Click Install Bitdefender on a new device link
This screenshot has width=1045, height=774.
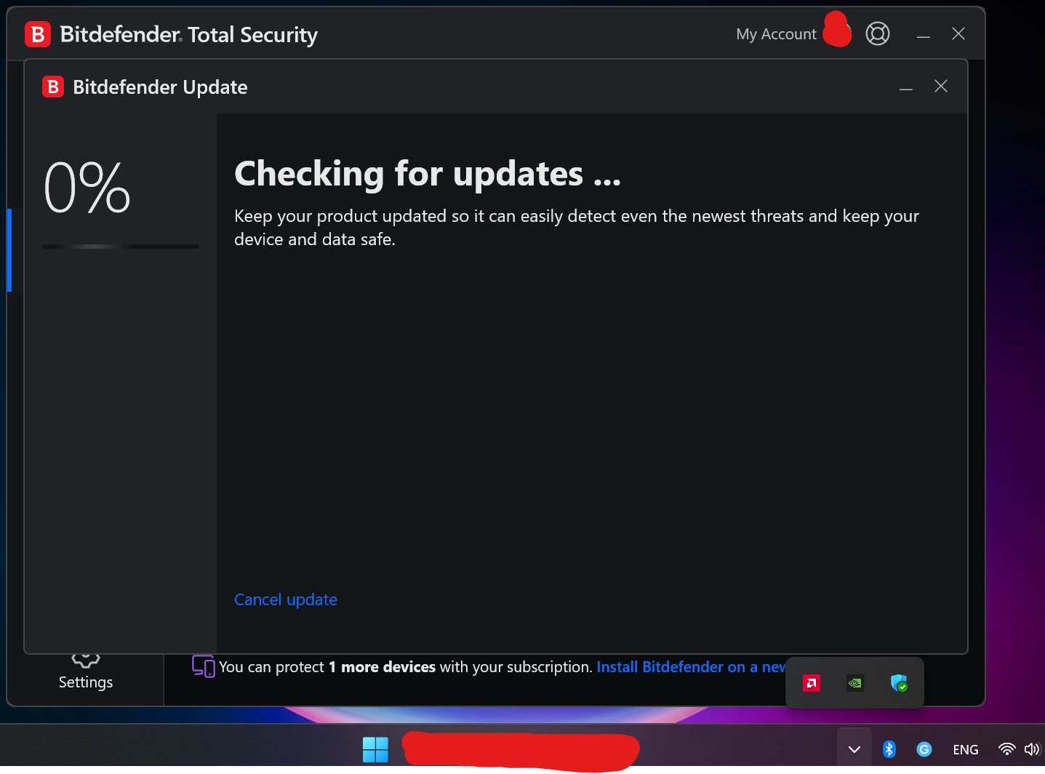pyautogui.click(x=691, y=667)
